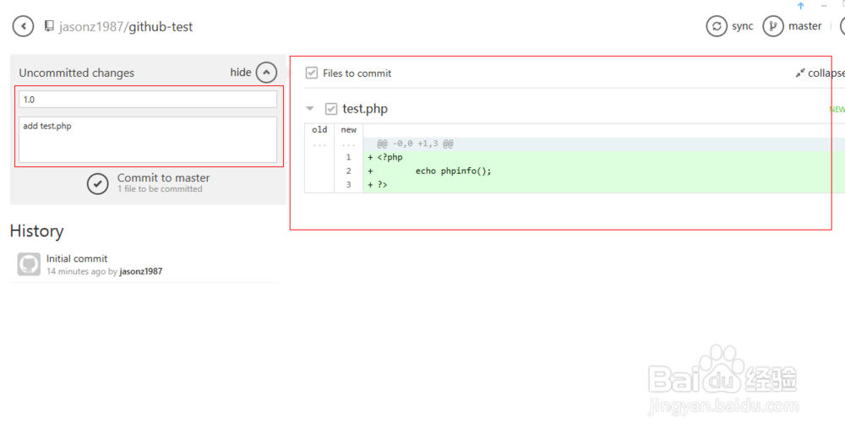Click the description box with add test.php

coord(148,139)
